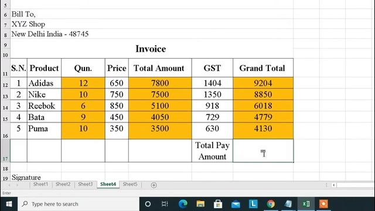Image resolution: width=375 pixels, height=211 pixels.
Task: Select GST cell '1404'
Action: (212, 83)
